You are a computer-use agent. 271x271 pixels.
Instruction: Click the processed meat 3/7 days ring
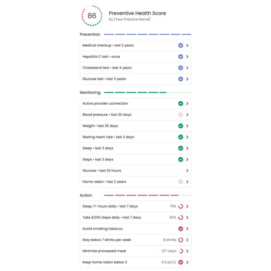181,251
